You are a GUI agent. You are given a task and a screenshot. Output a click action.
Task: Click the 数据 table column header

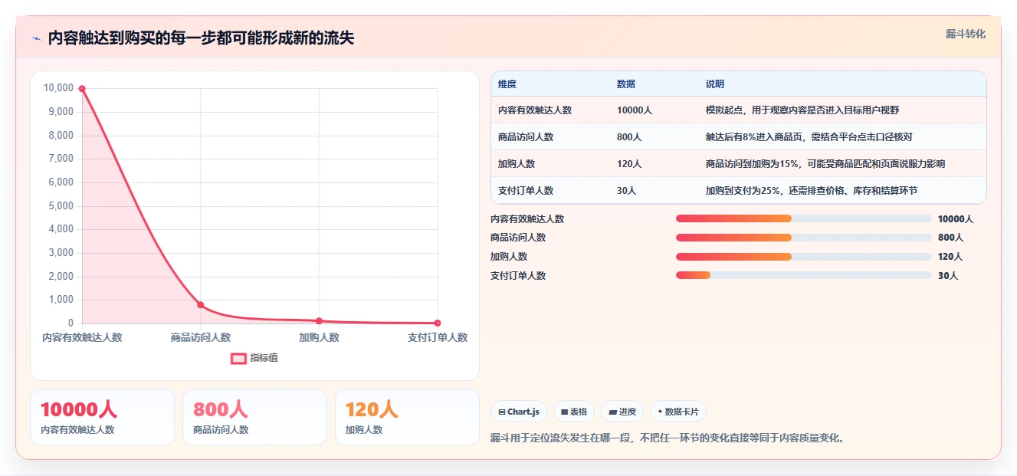coord(626,84)
